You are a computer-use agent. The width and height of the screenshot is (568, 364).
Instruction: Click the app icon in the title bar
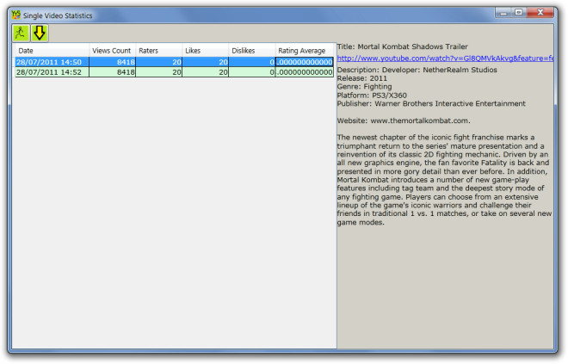tap(16, 15)
